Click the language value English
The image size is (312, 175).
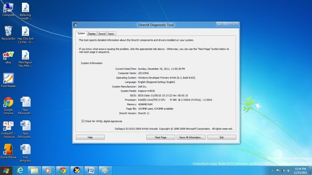click(x=156, y=82)
